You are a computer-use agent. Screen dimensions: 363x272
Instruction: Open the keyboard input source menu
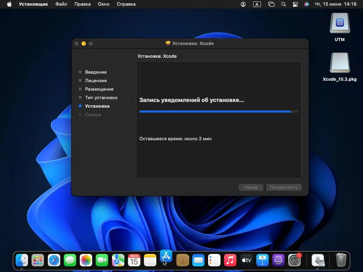pos(257,4)
